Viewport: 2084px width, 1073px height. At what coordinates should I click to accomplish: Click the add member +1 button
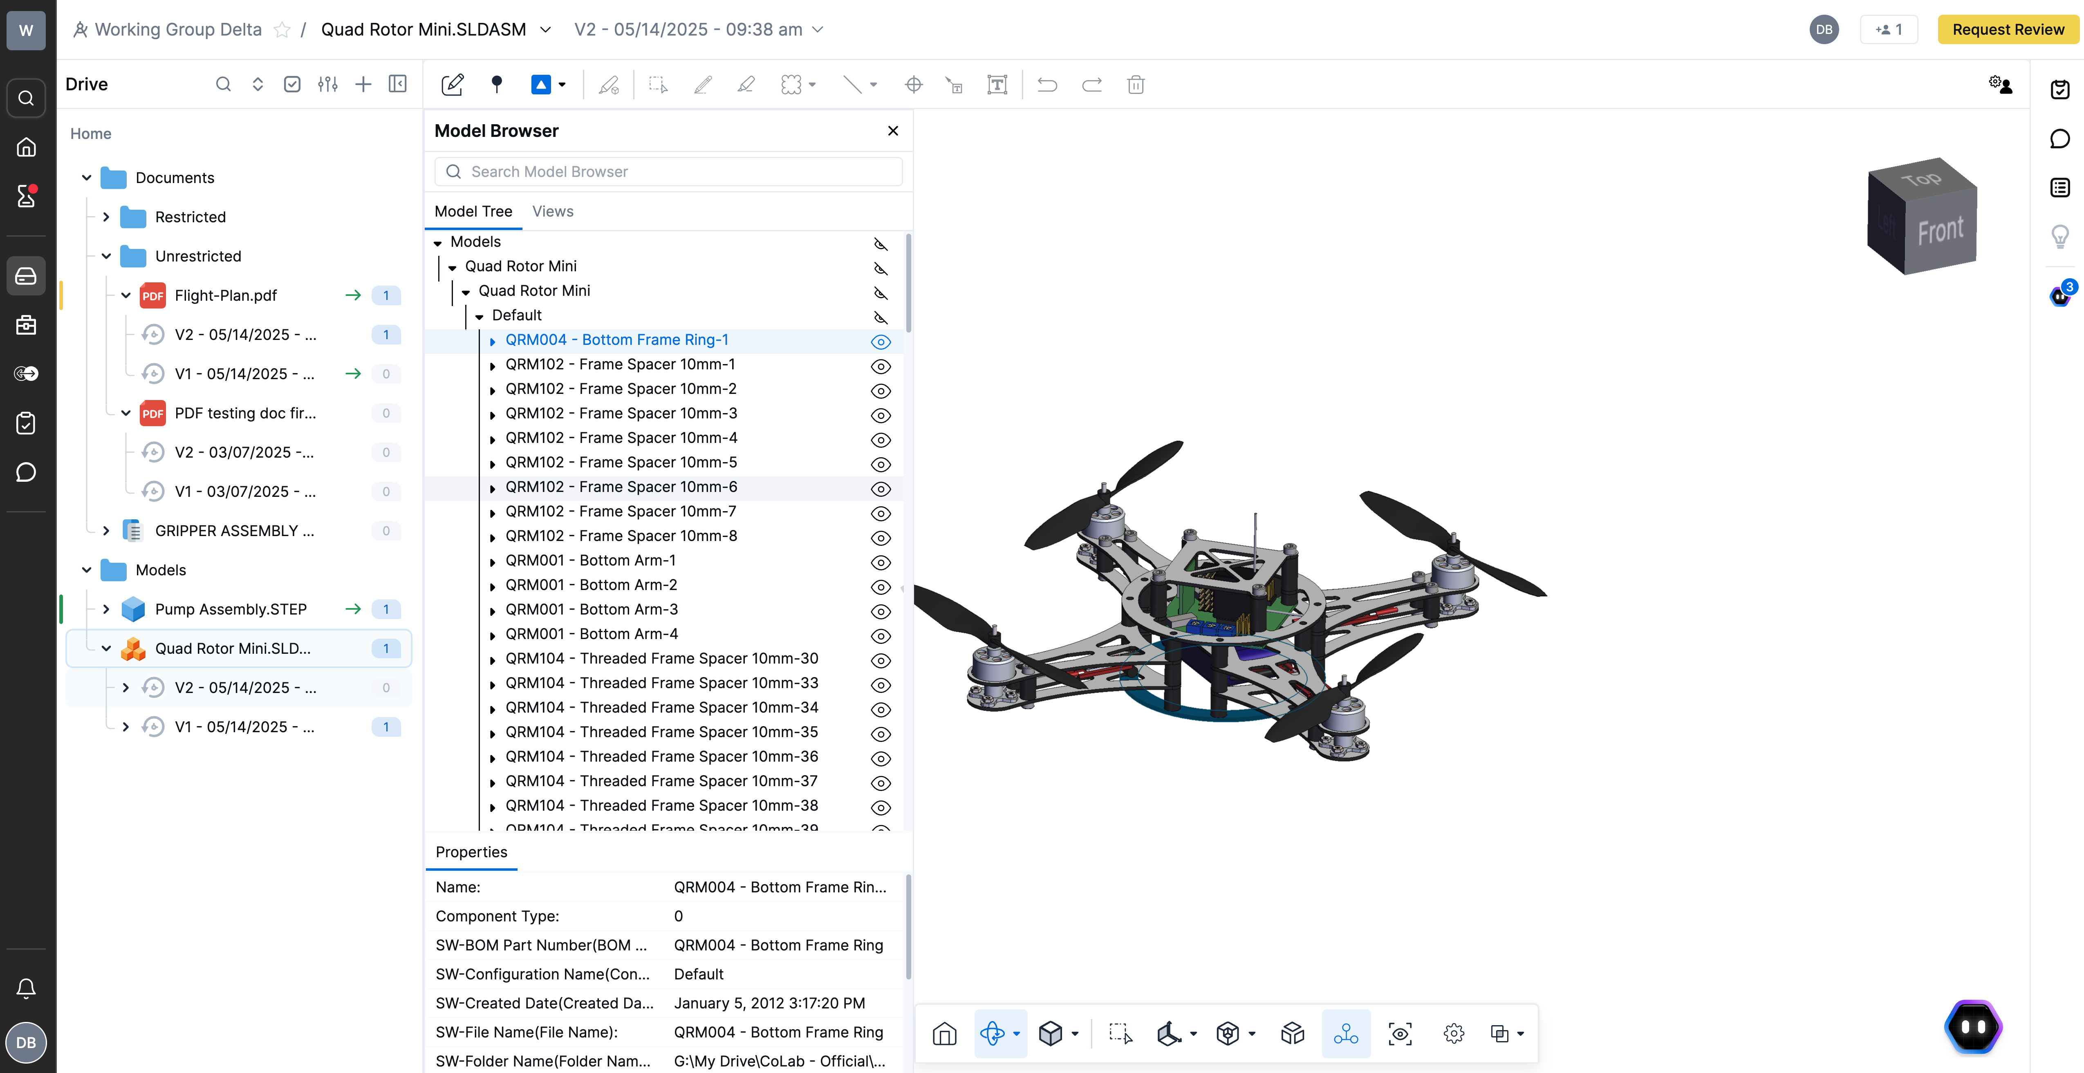point(1888,29)
